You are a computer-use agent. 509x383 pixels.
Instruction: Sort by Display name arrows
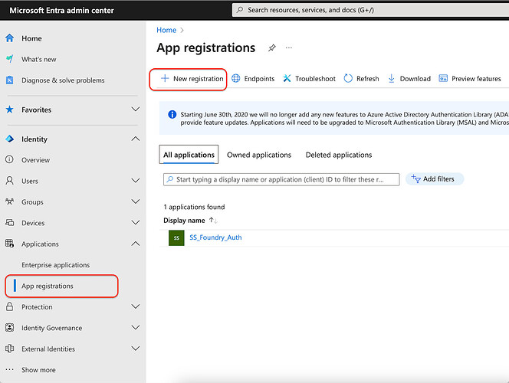pyautogui.click(x=213, y=220)
